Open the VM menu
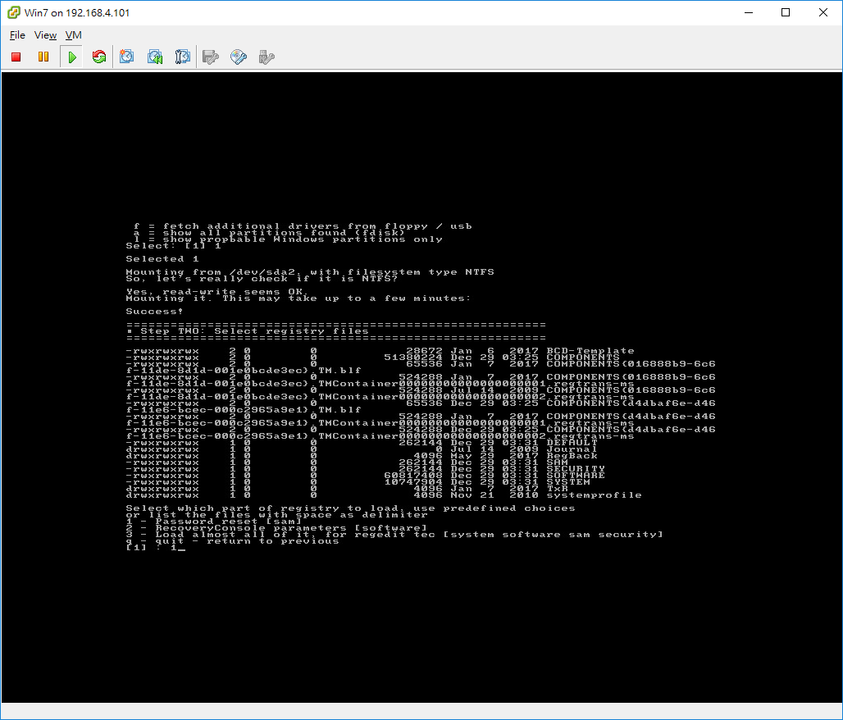This screenshot has height=720, width=843. (x=73, y=35)
